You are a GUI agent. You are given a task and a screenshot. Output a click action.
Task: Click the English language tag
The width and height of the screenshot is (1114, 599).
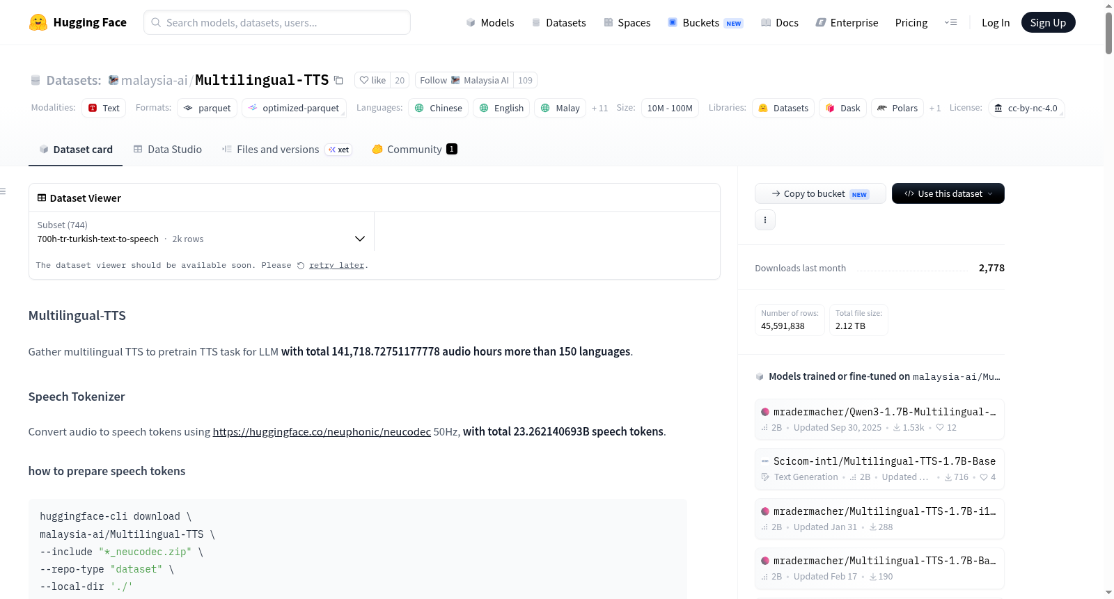click(502, 108)
